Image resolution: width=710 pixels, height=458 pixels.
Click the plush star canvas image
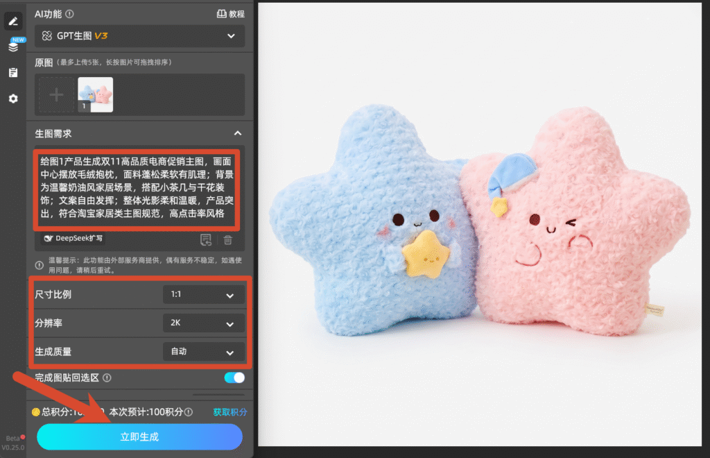(480, 225)
